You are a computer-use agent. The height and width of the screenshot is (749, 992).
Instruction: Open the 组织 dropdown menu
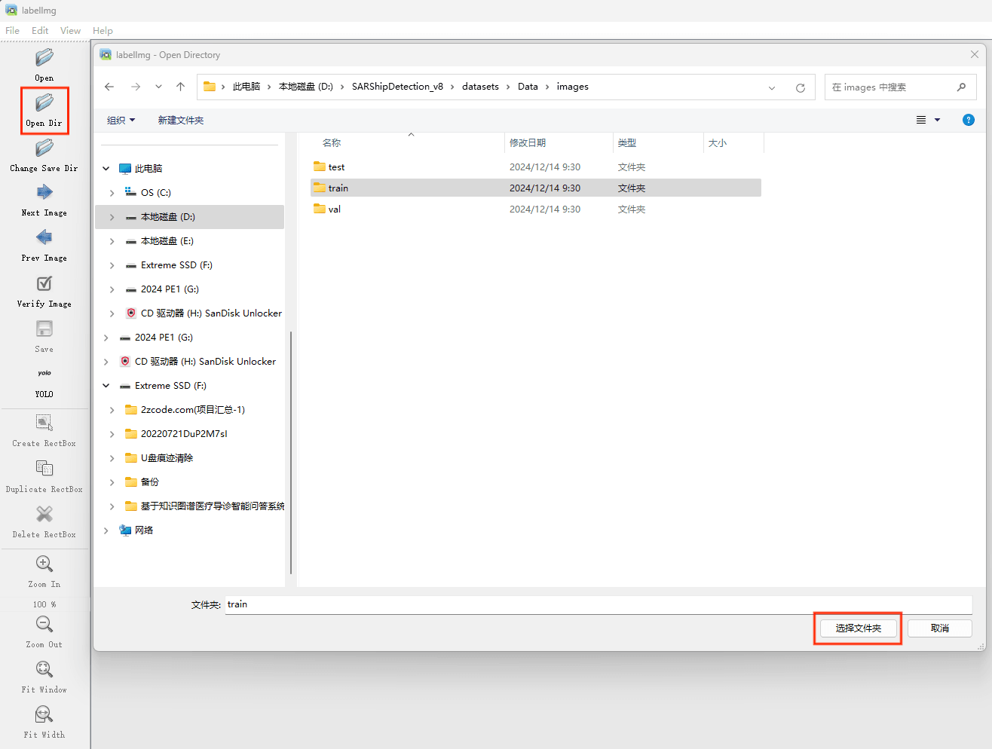tap(121, 120)
